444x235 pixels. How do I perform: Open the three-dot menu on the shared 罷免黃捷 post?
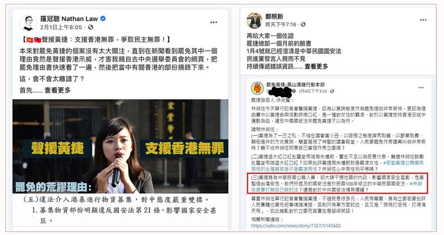[421, 87]
